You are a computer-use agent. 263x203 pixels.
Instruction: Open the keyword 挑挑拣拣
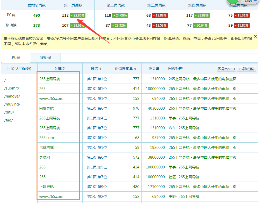coord(47,148)
